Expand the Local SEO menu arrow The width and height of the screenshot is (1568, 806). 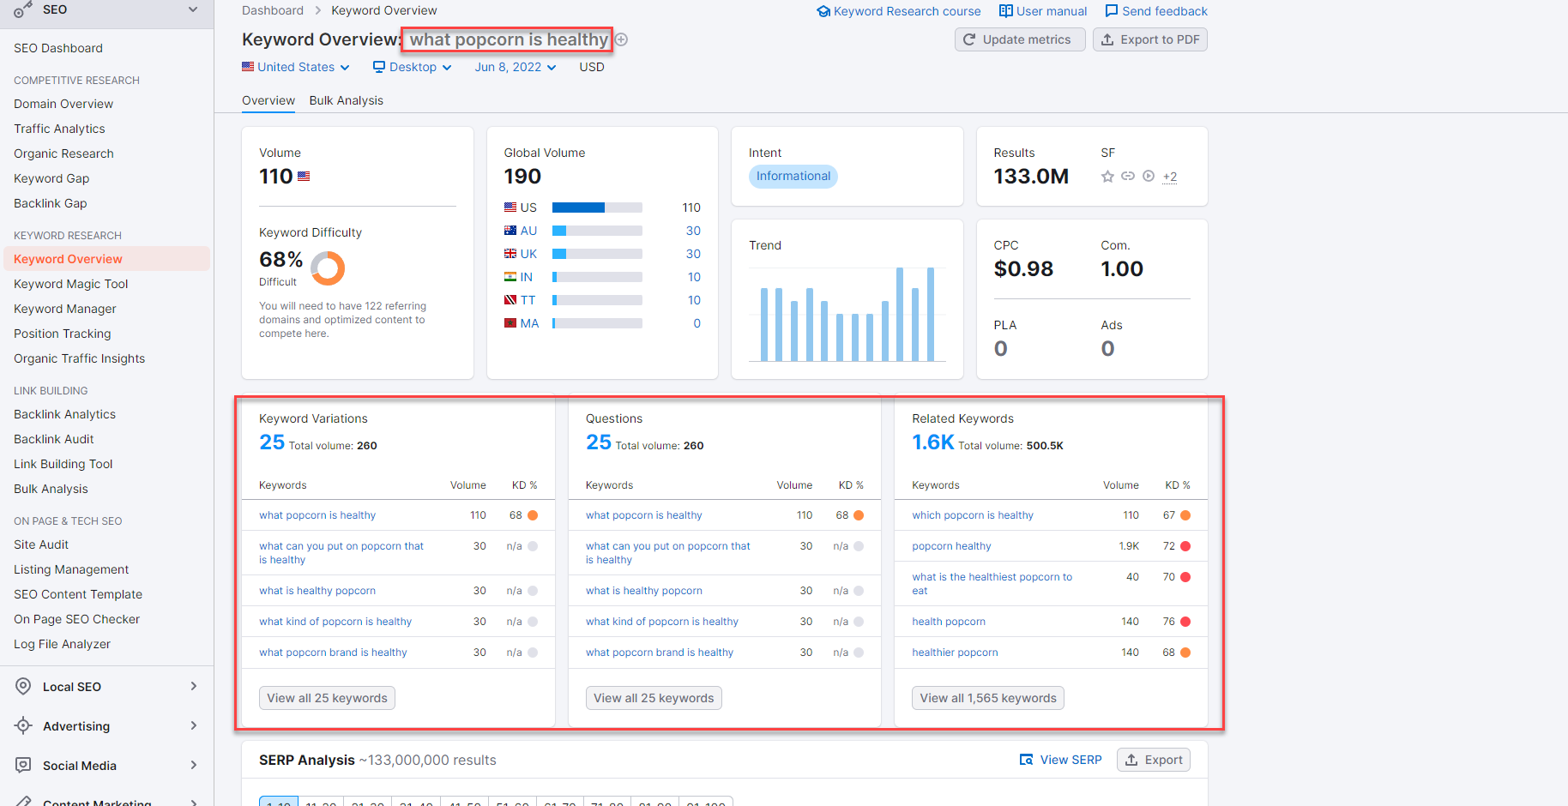(194, 686)
